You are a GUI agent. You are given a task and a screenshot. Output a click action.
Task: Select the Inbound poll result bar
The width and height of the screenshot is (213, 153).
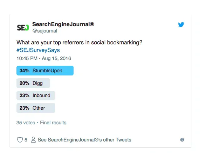(x=36, y=95)
